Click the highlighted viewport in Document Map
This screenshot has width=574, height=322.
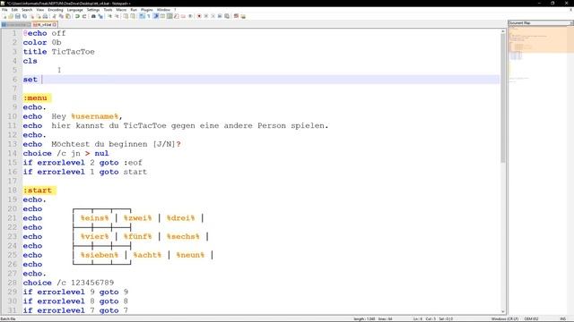click(x=541, y=39)
